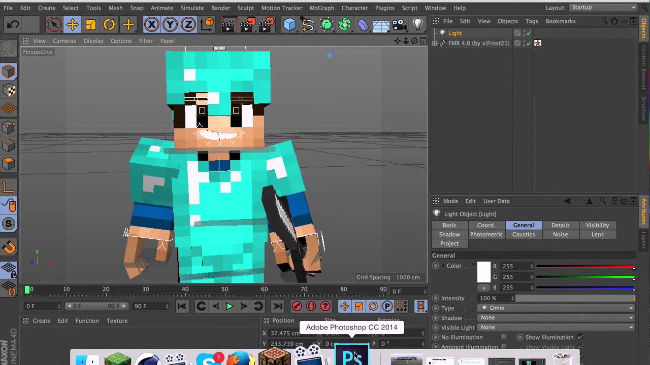Image resolution: width=650 pixels, height=365 pixels.
Task: Open the light Type Omni dropdown
Action: pos(557,308)
